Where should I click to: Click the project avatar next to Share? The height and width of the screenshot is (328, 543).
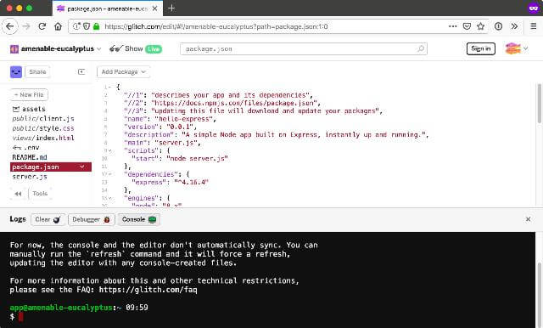[16, 71]
